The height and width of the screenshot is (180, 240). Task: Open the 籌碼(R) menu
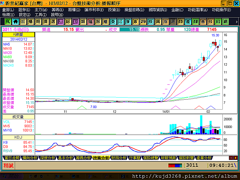click(58, 10)
